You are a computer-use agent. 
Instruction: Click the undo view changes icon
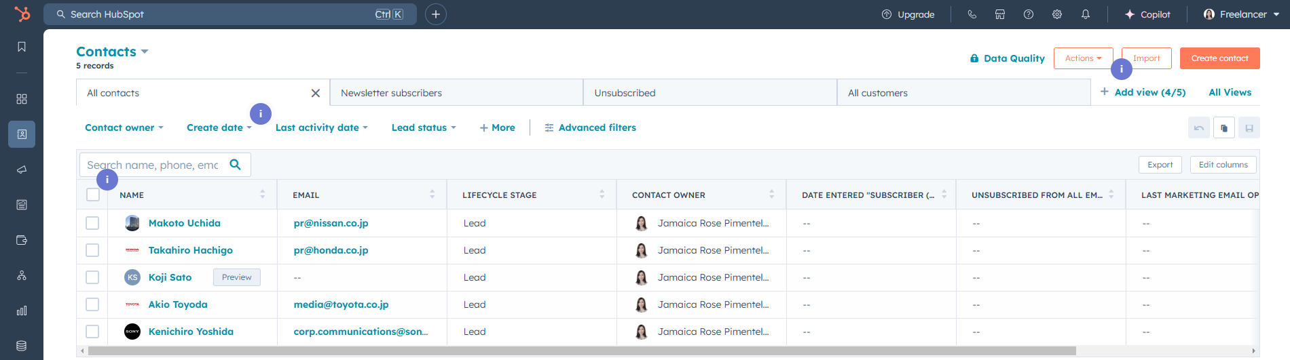tap(1199, 128)
